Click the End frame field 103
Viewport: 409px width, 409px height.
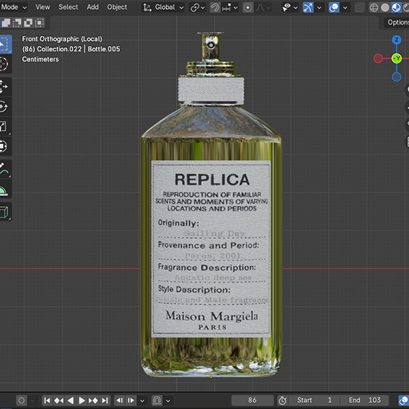365,400
